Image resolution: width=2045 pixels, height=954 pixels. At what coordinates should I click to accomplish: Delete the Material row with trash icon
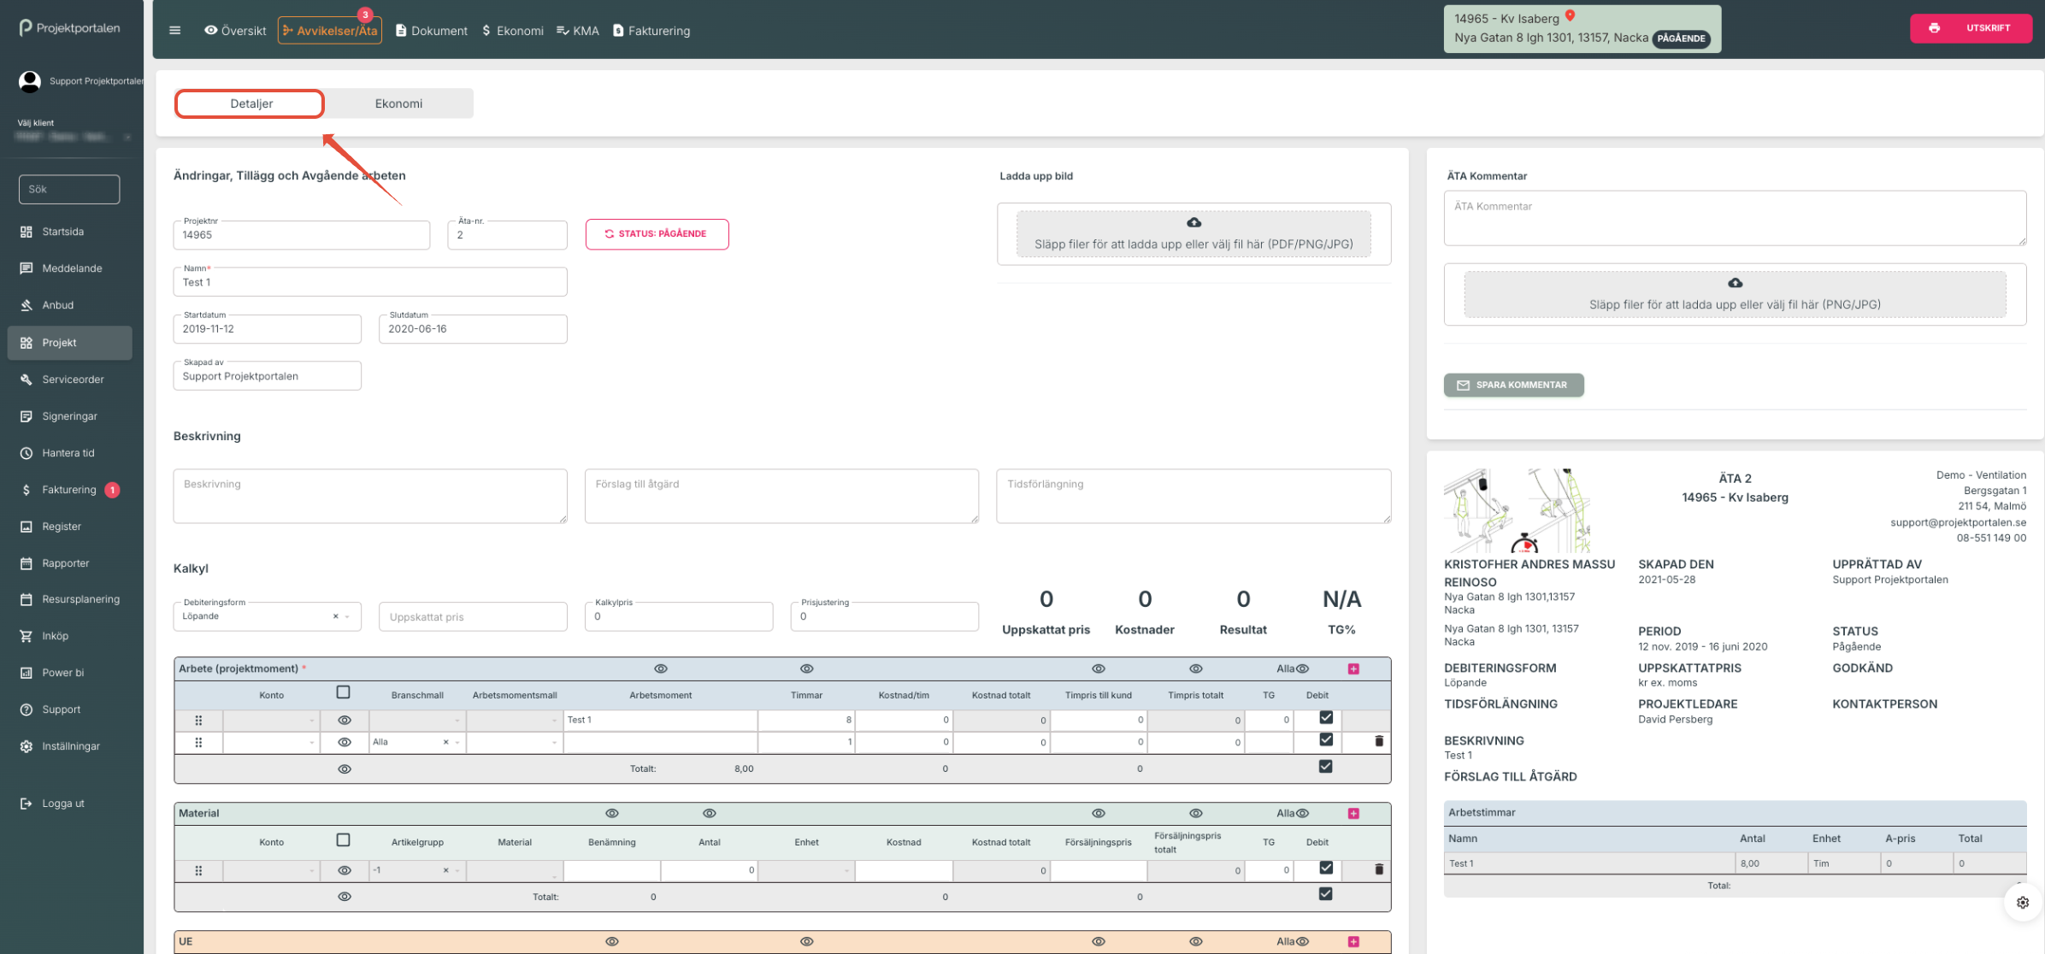pyautogui.click(x=1378, y=869)
